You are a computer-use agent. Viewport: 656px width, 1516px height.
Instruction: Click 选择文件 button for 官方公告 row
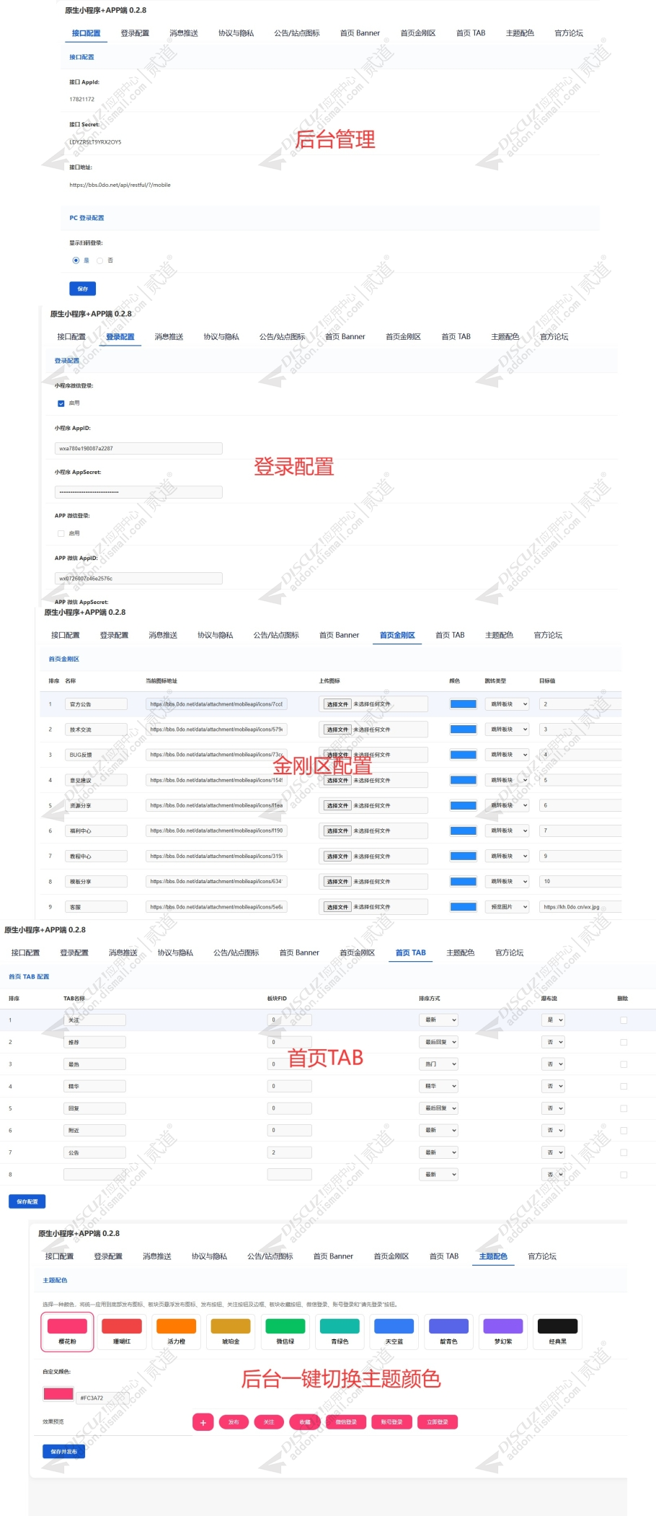pyautogui.click(x=337, y=704)
